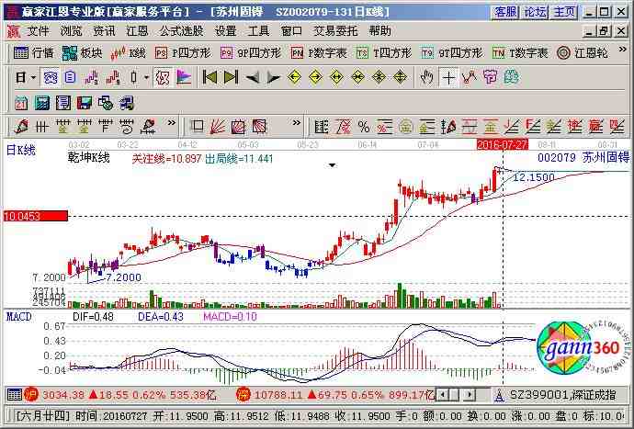Open the 行情 quotes view

click(x=34, y=53)
